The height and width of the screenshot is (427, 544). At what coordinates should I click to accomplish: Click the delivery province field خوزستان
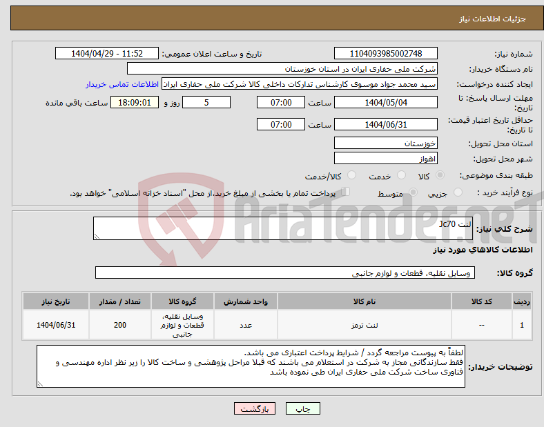point(385,143)
